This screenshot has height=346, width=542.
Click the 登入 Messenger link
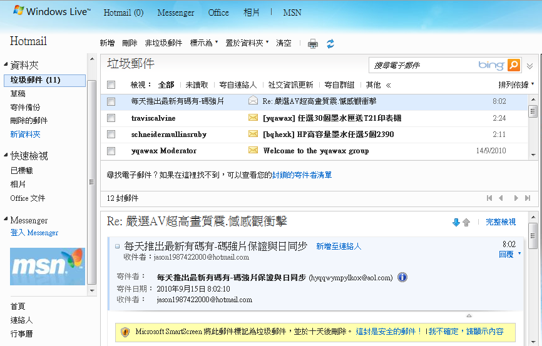pyautogui.click(x=34, y=233)
